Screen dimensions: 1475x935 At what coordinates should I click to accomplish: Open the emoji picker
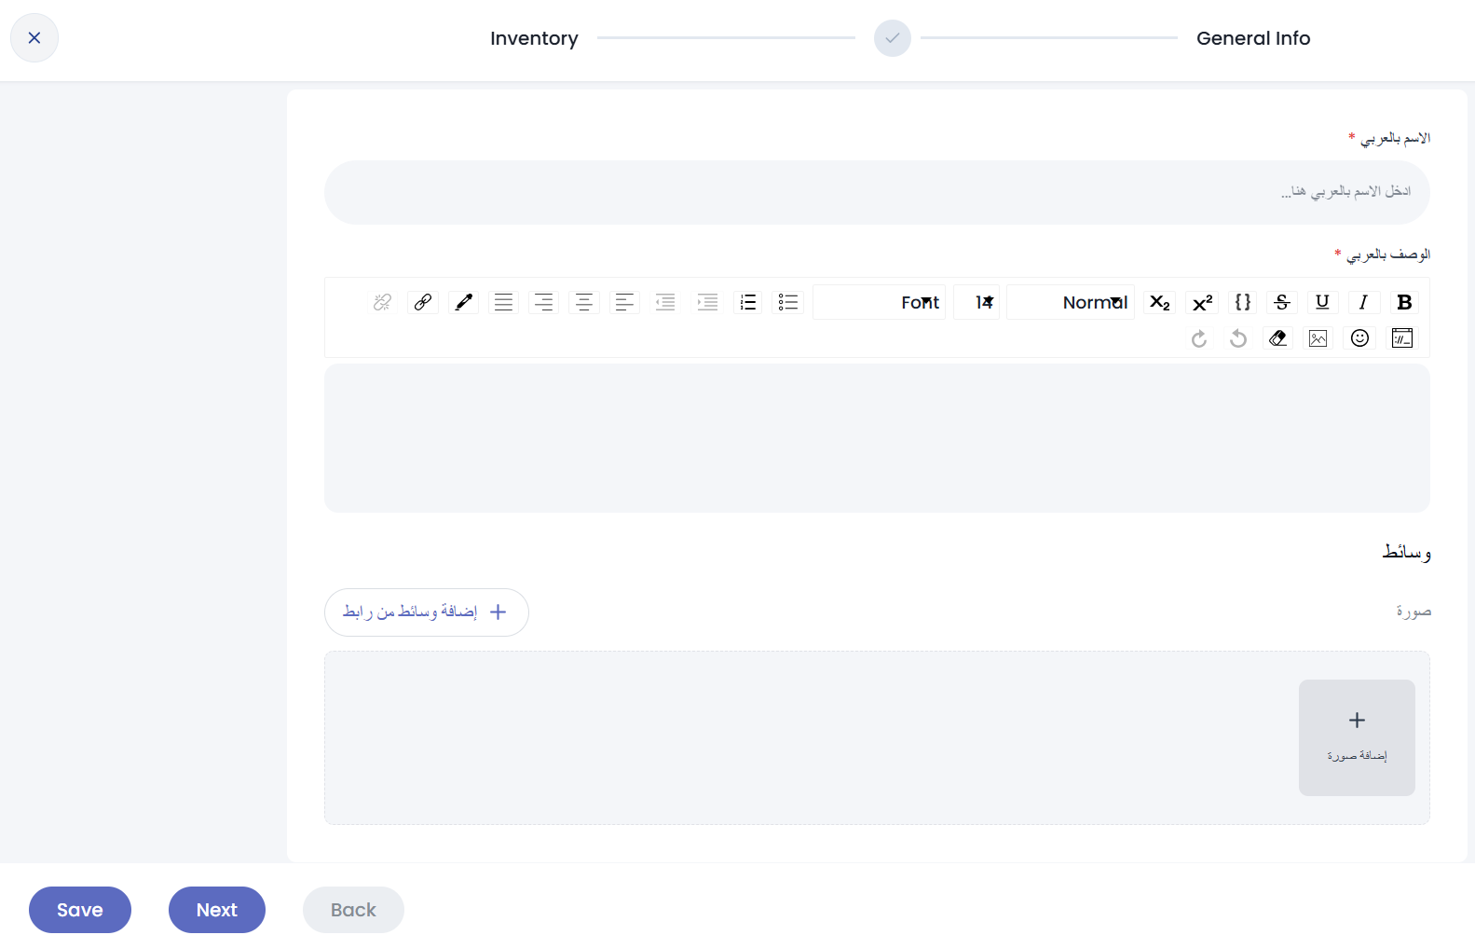(x=1360, y=337)
